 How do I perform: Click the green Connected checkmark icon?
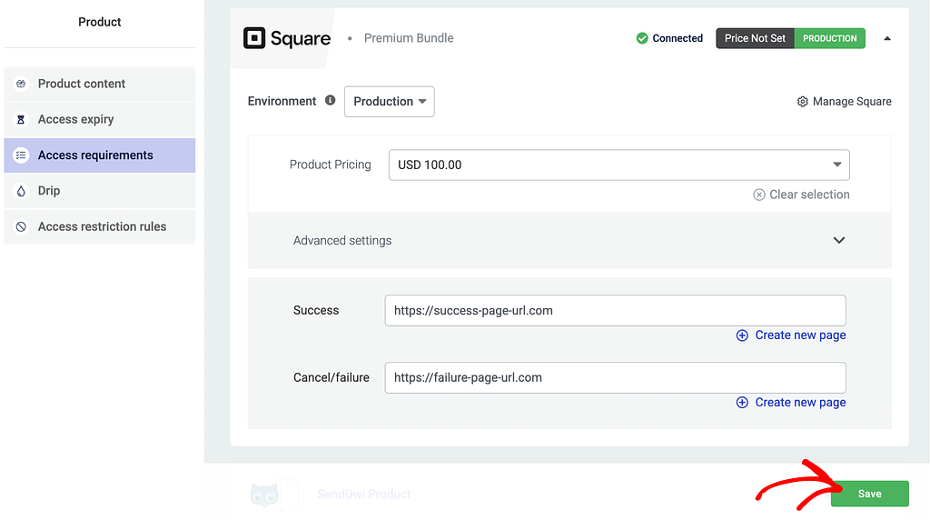[x=642, y=38]
